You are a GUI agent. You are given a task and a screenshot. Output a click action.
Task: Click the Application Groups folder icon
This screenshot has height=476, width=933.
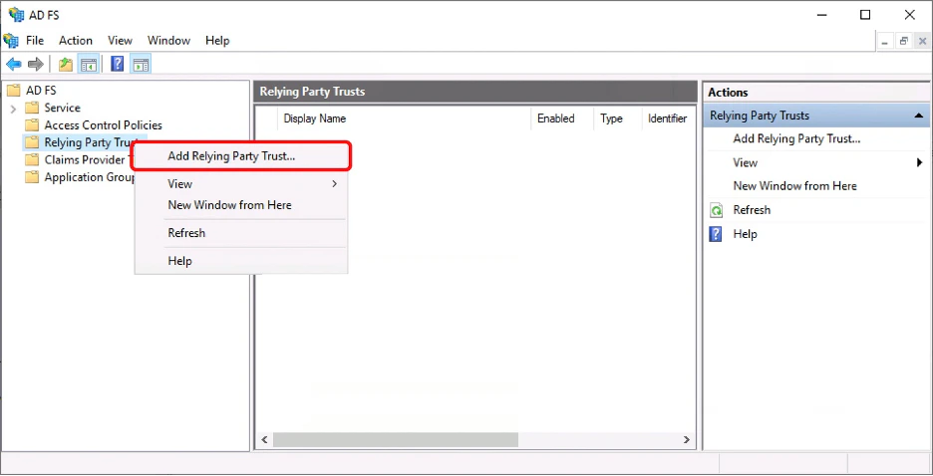pos(32,177)
